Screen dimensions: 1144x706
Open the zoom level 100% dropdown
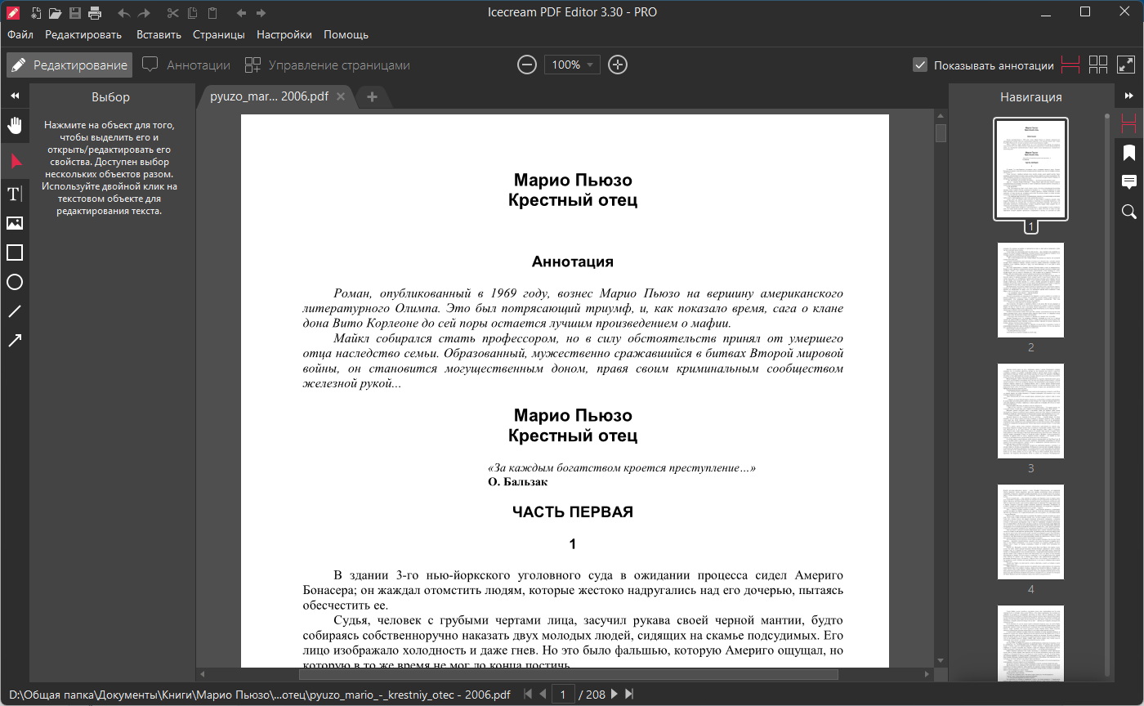572,65
